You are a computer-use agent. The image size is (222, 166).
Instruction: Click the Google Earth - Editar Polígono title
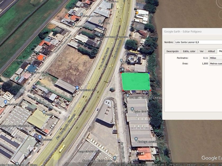(183, 31)
